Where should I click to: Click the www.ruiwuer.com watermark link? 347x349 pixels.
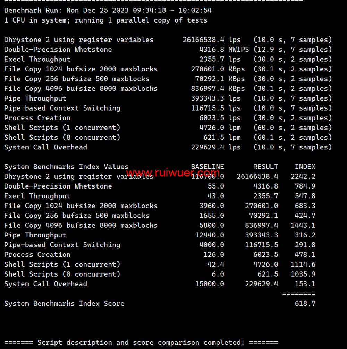coord(172,172)
